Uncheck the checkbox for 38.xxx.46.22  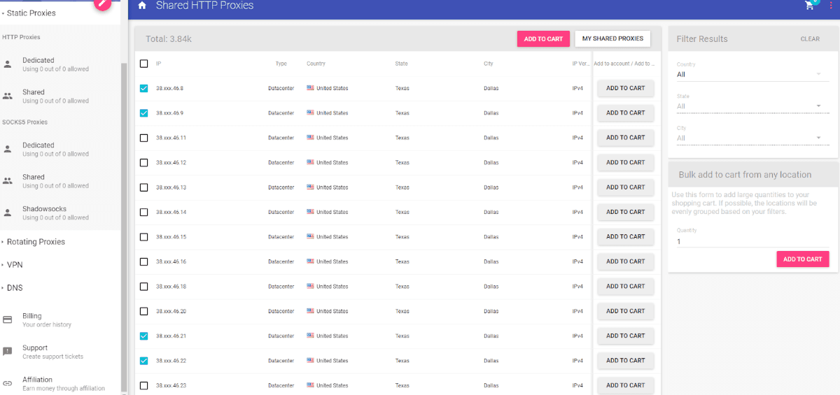point(143,361)
